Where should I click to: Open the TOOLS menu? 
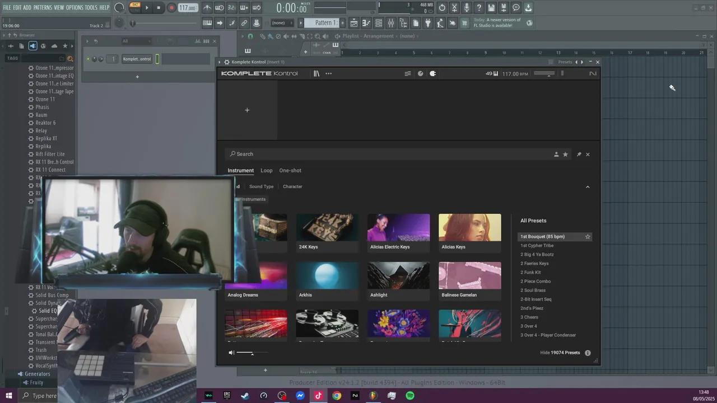tap(91, 7)
